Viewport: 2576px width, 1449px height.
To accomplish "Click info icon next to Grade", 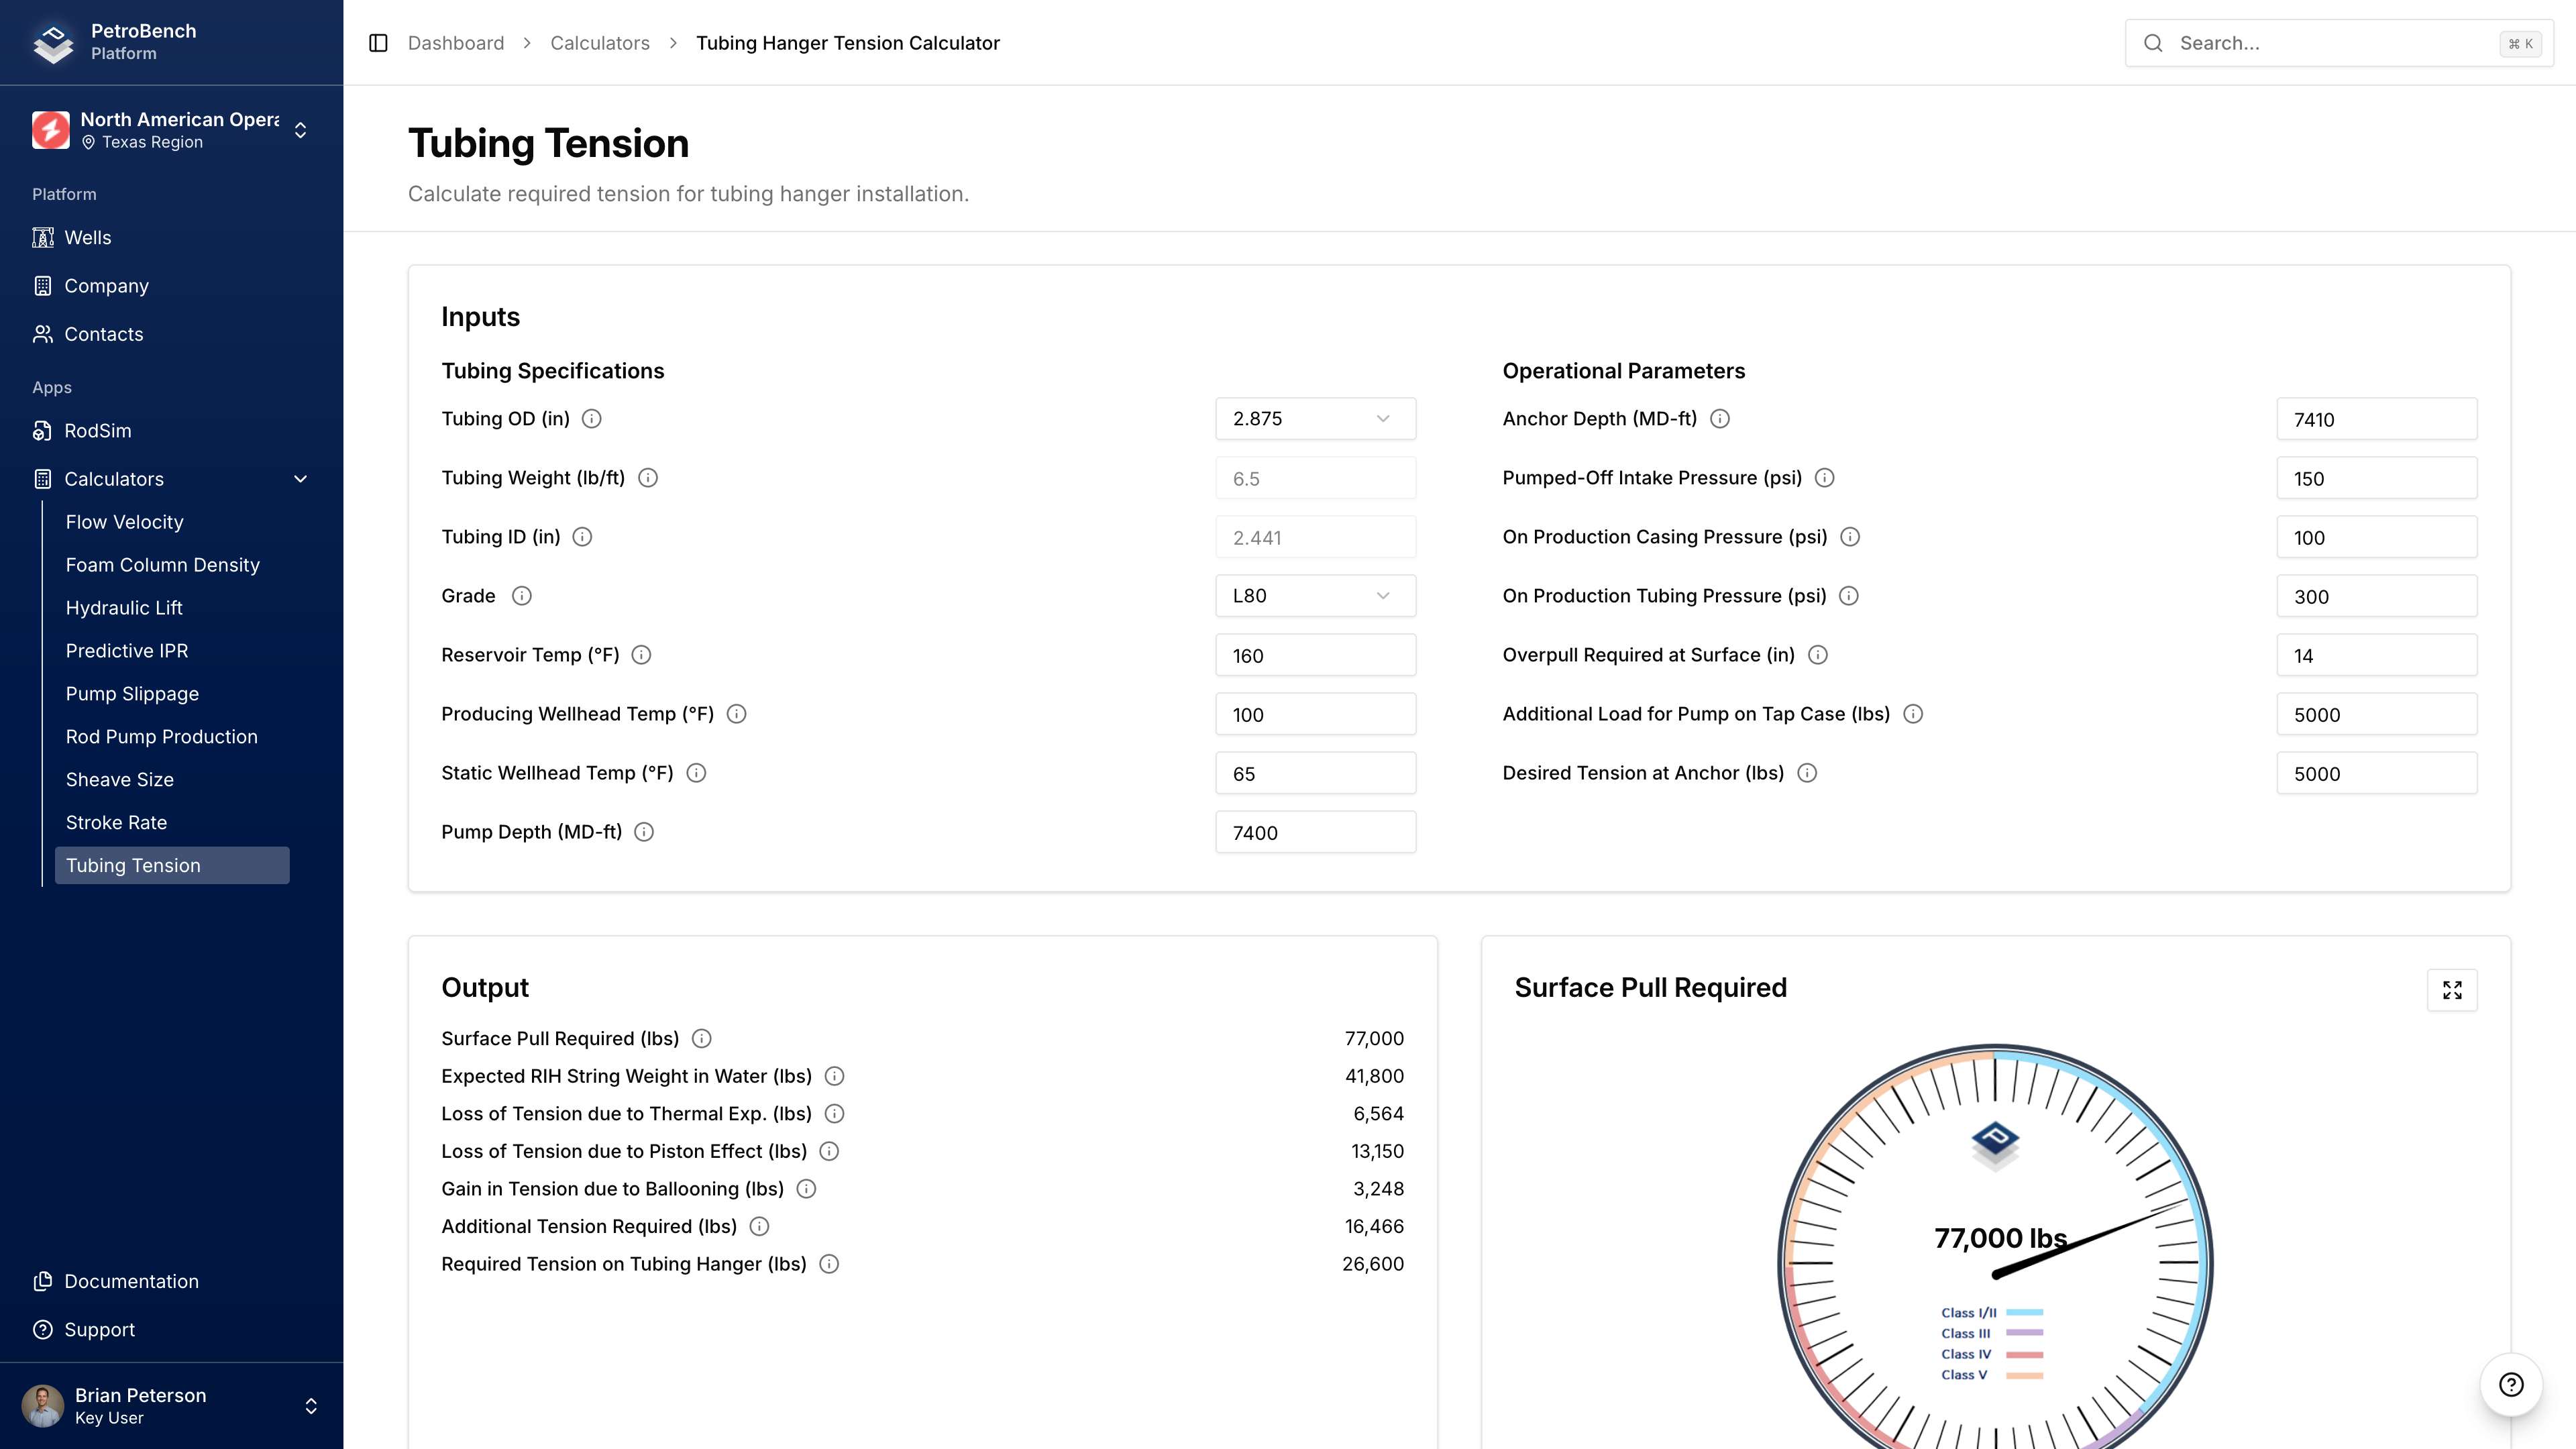I will 522,596.
